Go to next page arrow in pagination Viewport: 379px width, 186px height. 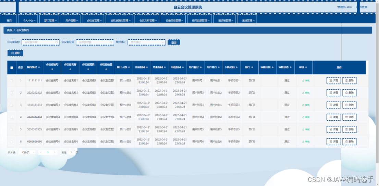55,152
